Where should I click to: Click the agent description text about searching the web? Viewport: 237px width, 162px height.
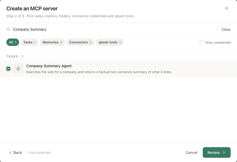pos(99,72)
